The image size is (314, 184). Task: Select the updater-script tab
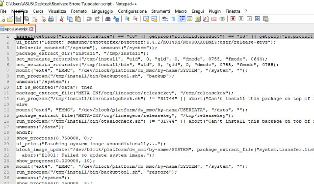click(16, 29)
